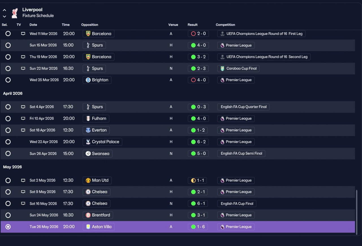The width and height of the screenshot is (362, 246).
Task: Sort by the Competition column header
Action: (225, 25)
